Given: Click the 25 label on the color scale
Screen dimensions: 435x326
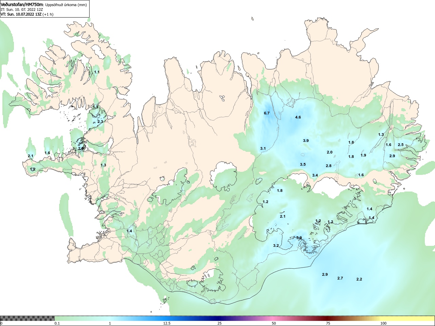Looking at the screenshot, I should coord(220,323).
